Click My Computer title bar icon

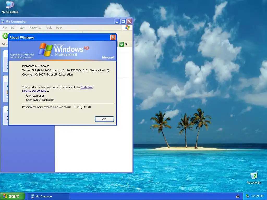pyautogui.click(x=3, y=21)
